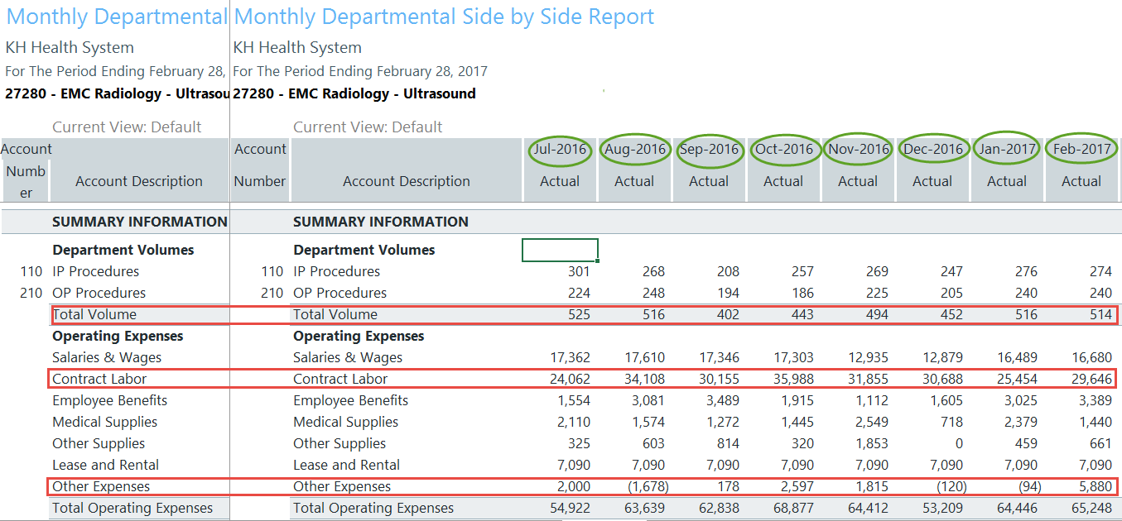Select the Dec-2016 column header
Image resolution: width=1122 pixels, height=521 pixels.
932,150
